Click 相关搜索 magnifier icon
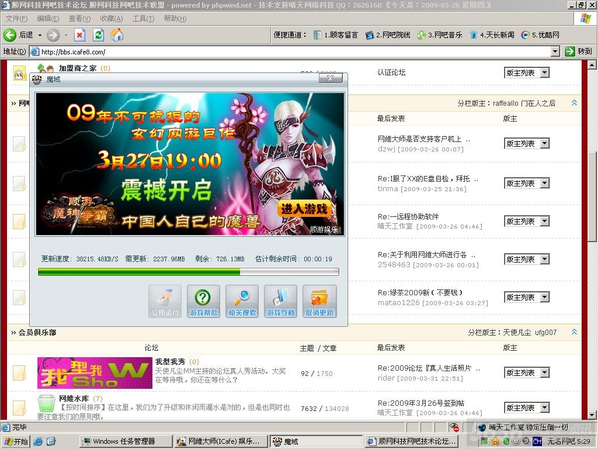 242,301
